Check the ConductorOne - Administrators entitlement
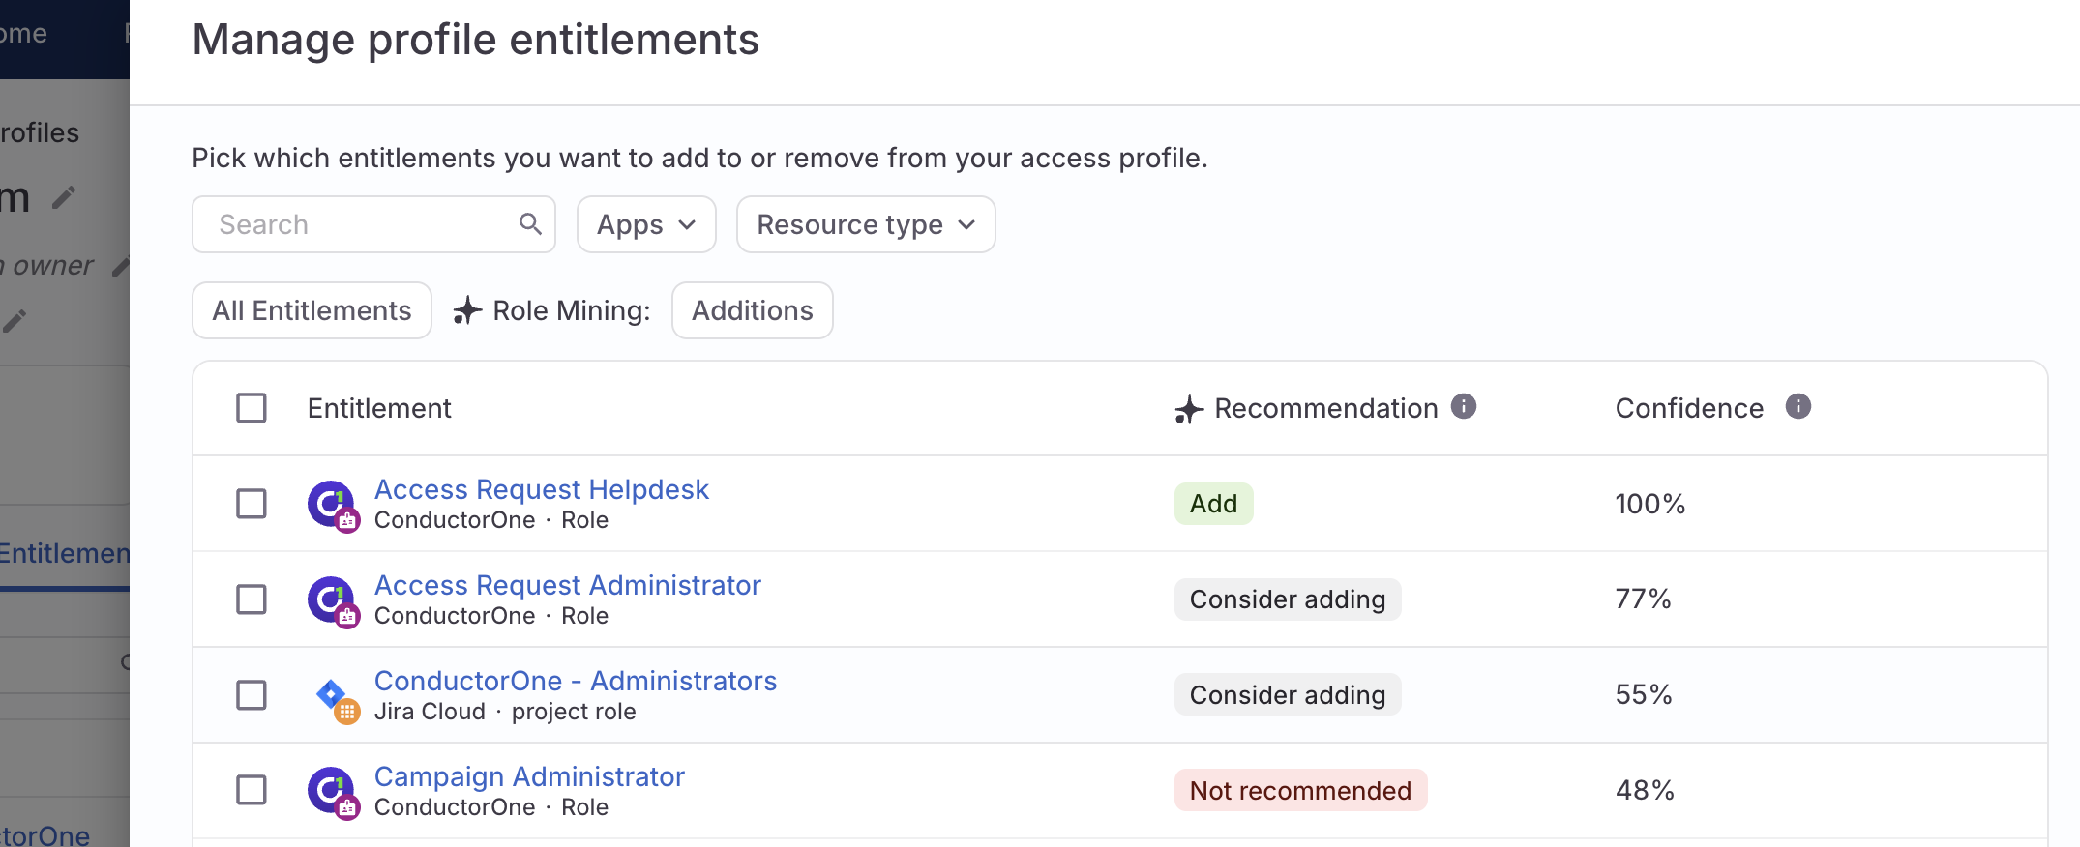 pos(251,694)
